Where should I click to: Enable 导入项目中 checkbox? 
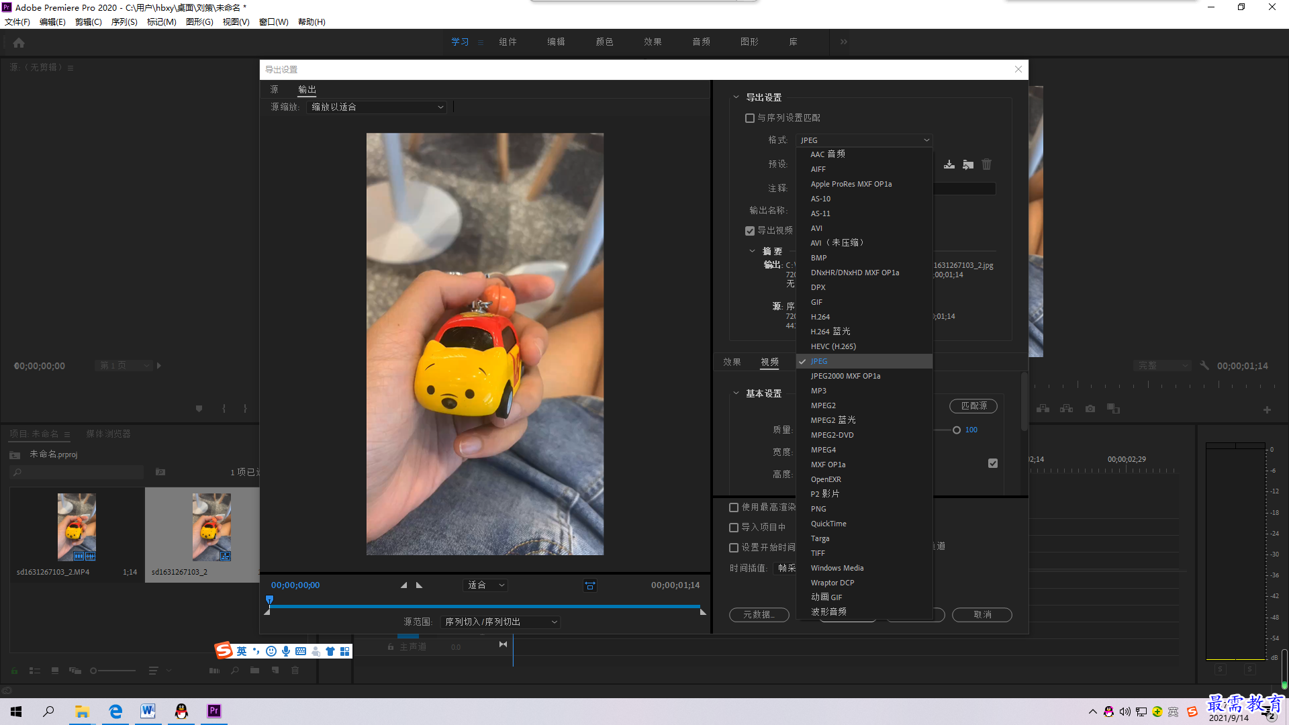pos(734,528)
